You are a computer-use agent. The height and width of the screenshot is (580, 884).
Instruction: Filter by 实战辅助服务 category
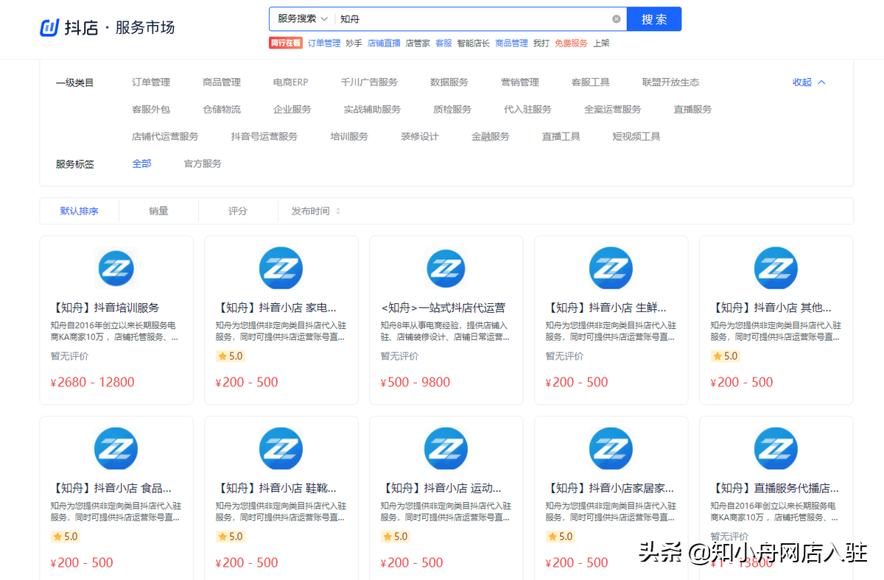pyautogui.click(x=372, y=110)
